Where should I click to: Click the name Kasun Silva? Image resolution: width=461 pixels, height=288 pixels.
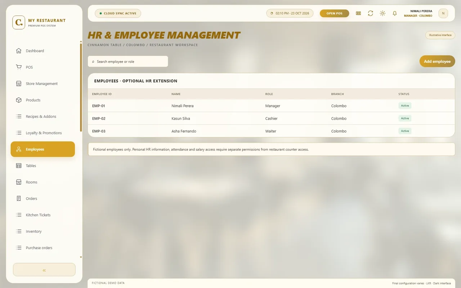[x=181, y=118]
